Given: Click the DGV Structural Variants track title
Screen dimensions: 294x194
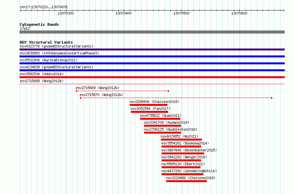Looking at the screenshot, I should tap(46, 42).
